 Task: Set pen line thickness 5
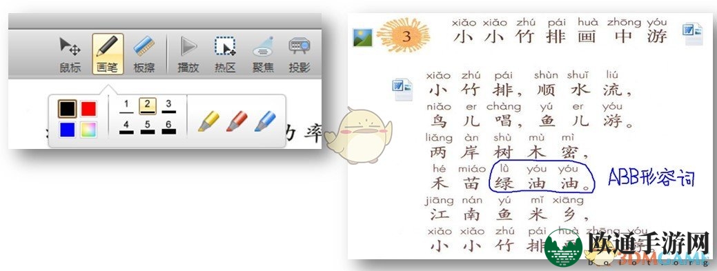point(148,128)
